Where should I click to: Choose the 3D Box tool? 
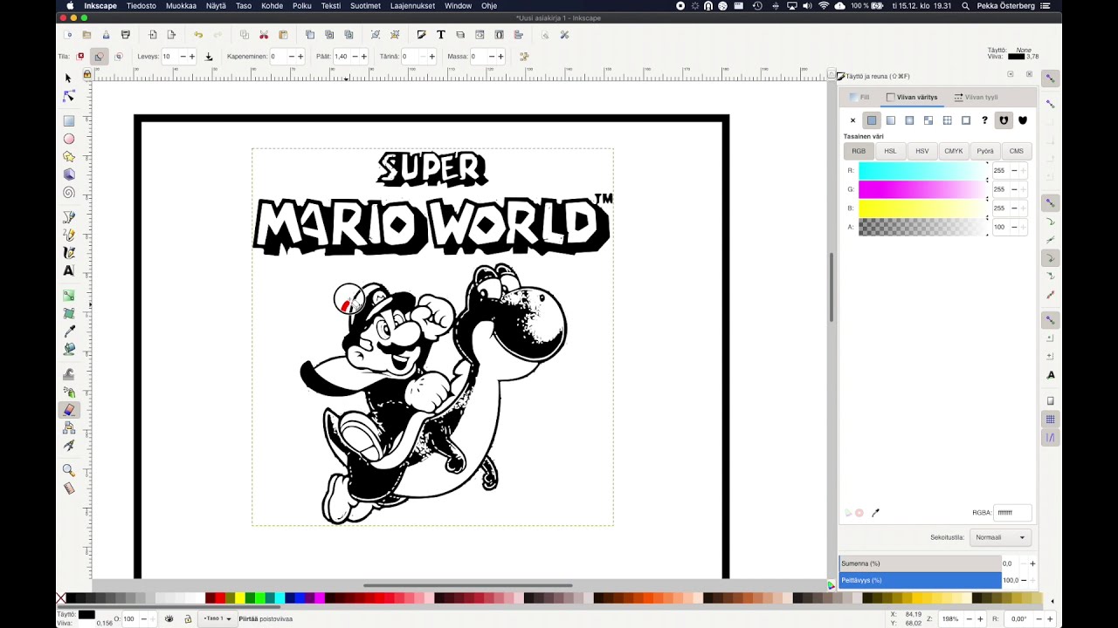tap(69, 174)
